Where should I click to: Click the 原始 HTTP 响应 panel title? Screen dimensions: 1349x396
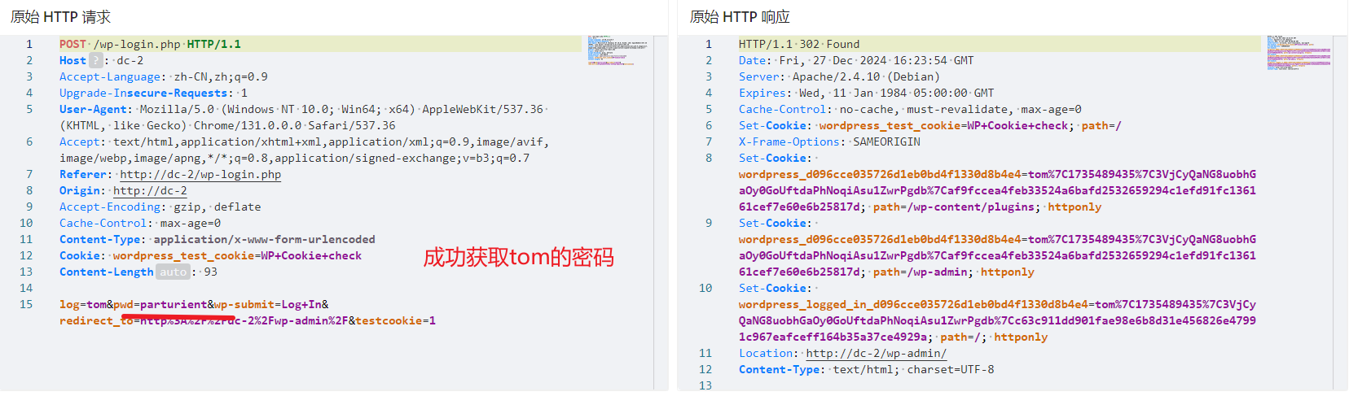tap(740, 17)
